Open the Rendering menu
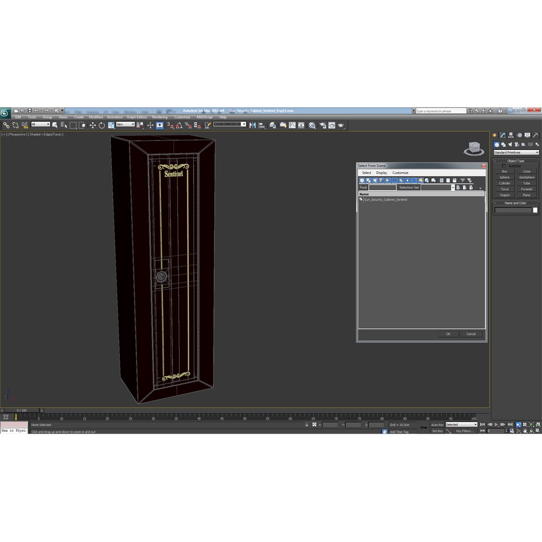This screenshot has height=542, width=542. [160, 117]
